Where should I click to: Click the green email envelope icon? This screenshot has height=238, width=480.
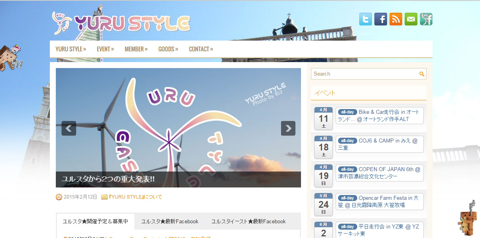(x=411, y=19)
